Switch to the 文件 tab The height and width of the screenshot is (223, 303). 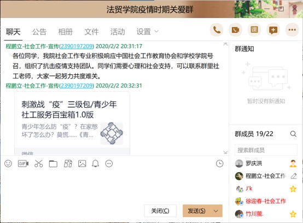coord(91,32)
